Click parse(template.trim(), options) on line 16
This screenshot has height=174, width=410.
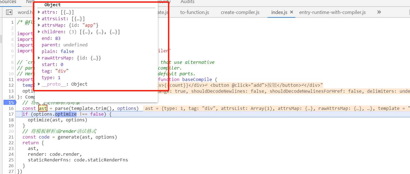pos(97,108)
